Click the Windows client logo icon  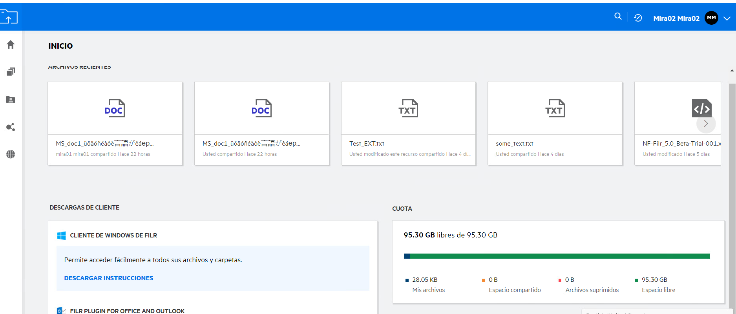point(61,235)
